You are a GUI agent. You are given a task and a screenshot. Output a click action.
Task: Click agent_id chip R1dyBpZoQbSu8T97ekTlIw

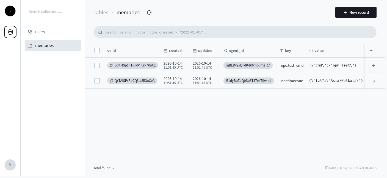click(x=249, y=81)
